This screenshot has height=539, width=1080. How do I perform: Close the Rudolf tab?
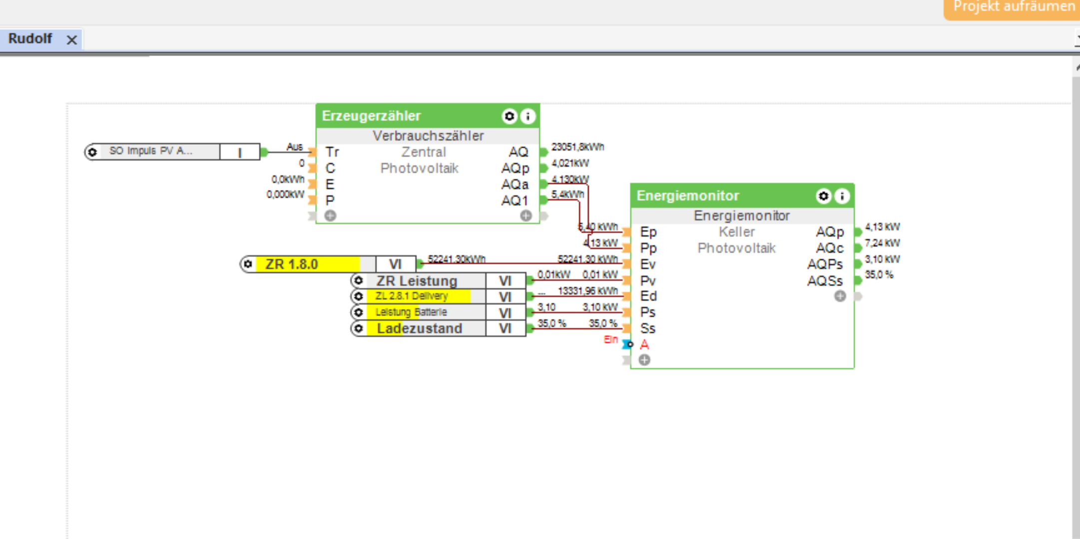click(72, 40)
